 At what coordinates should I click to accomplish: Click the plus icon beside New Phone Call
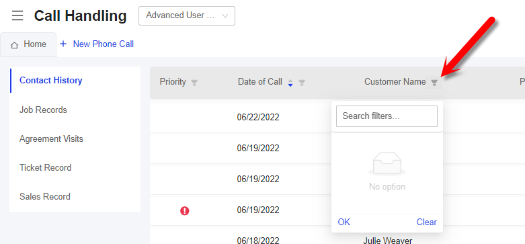63,44
